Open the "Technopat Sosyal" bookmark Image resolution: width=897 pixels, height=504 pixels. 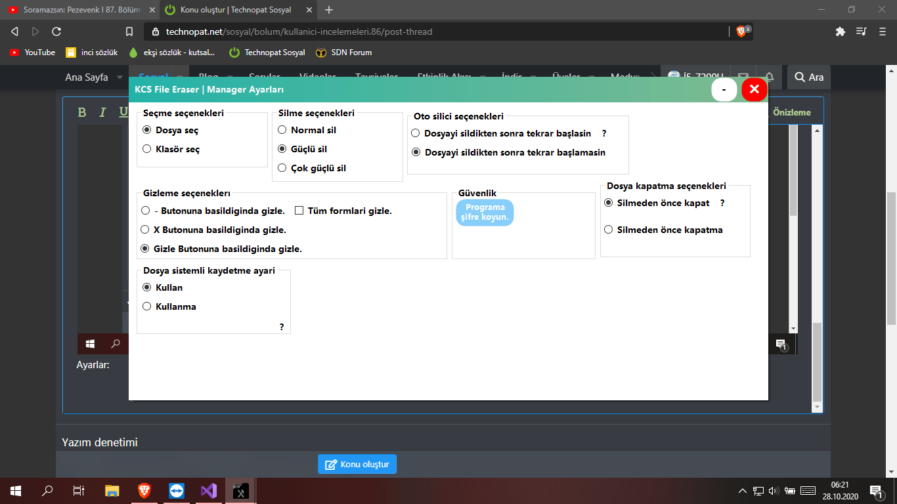click(267, 52)
